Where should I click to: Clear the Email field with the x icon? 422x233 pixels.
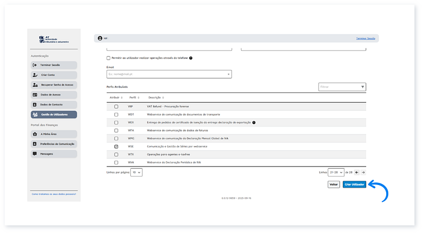tap(228, 74)
